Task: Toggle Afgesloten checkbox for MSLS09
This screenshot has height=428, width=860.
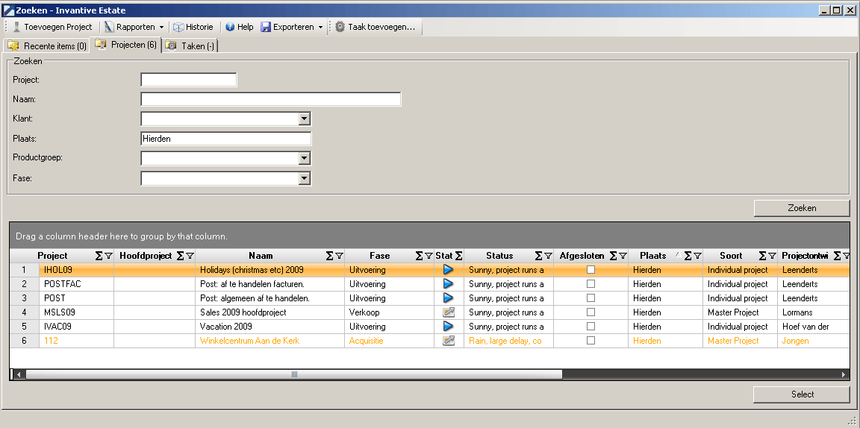Action: point(591,312)
